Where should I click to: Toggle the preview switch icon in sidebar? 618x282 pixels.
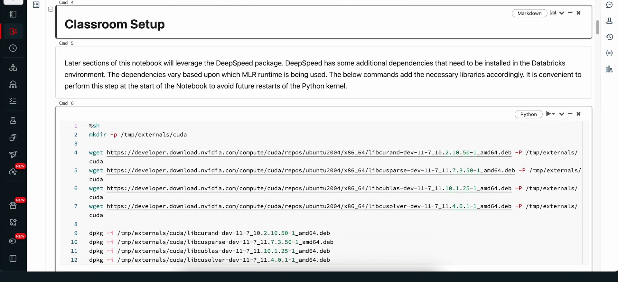click(x=13, y=241)
